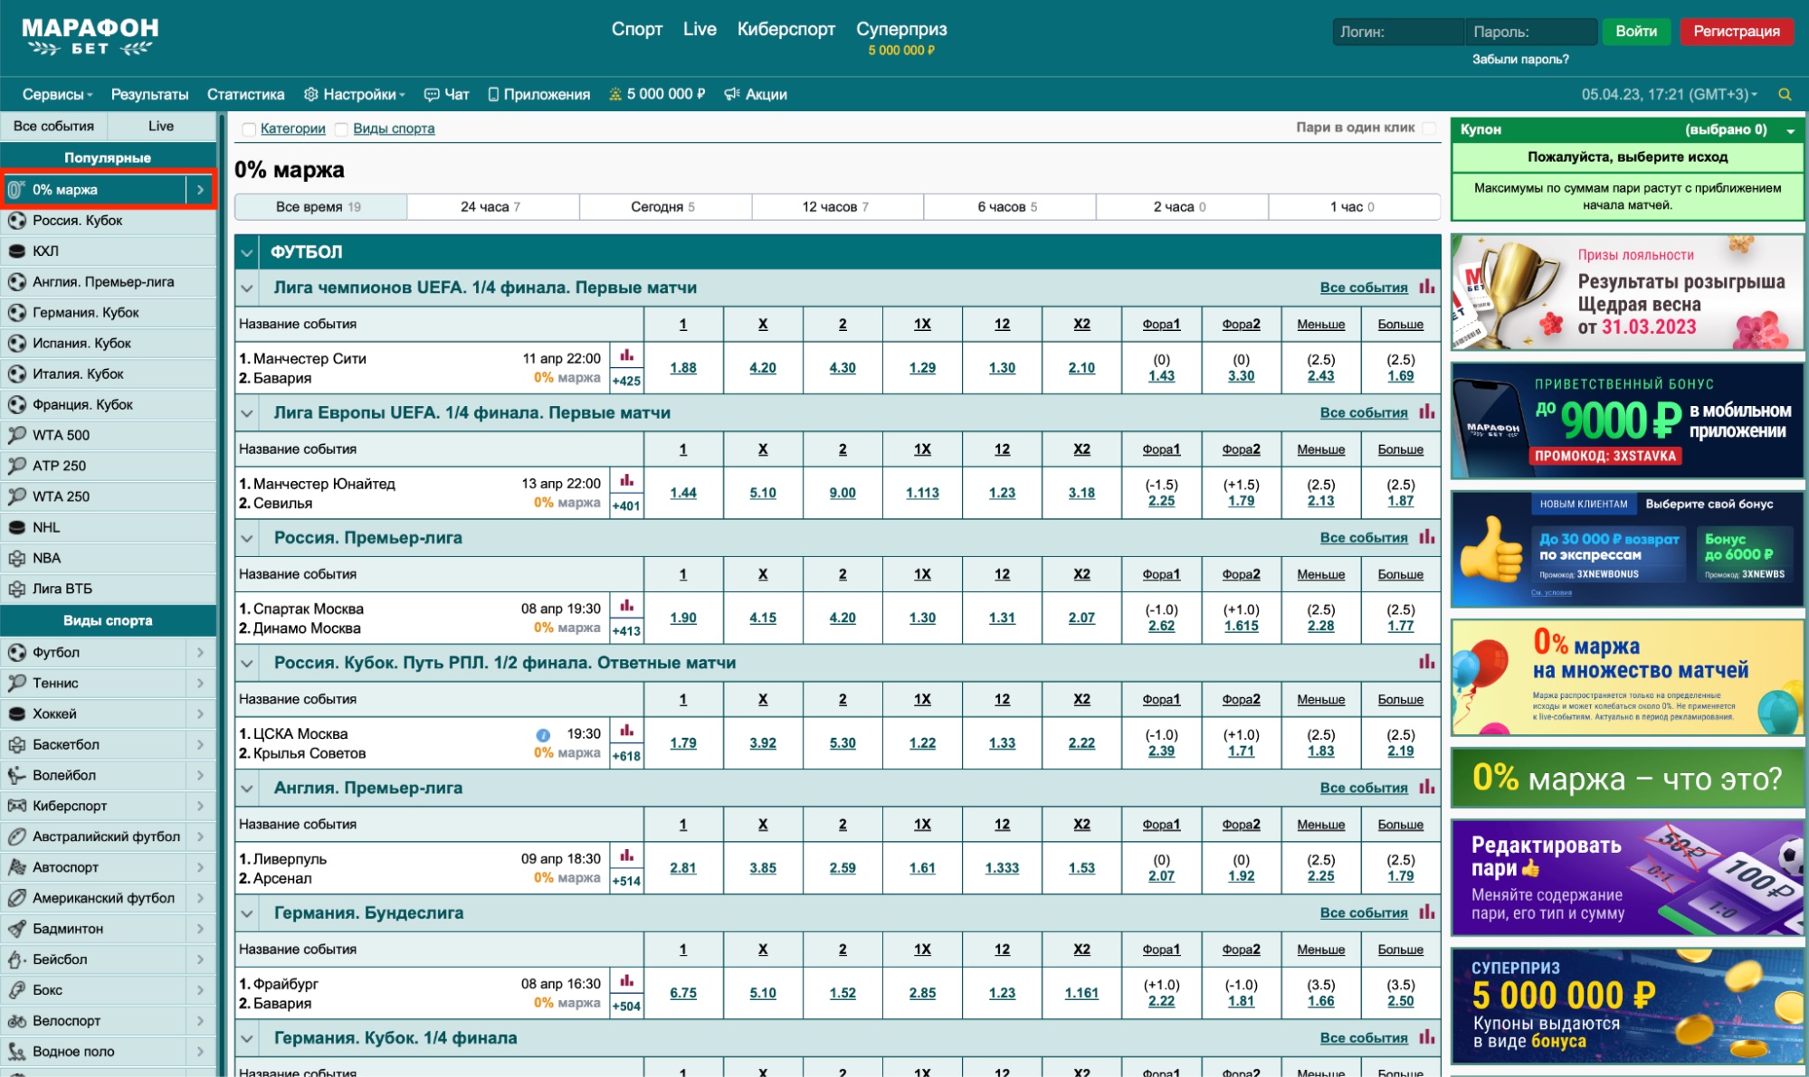Open the Чат item in the toolbar
This screenshot has width=1809, height=1077.
tap(447, 94)
